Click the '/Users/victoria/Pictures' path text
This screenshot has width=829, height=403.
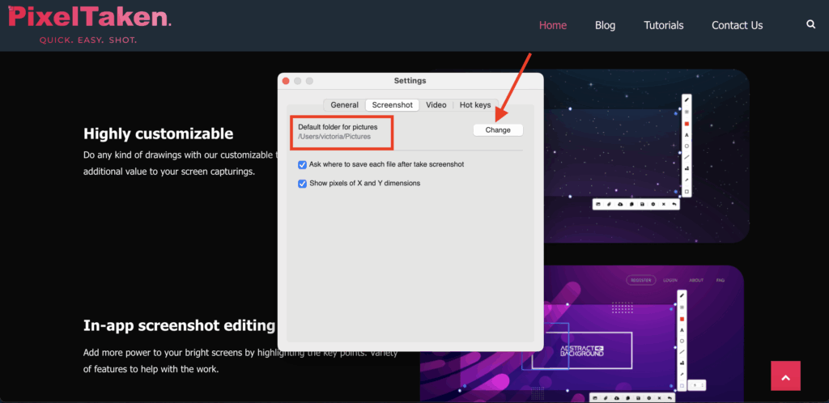point(334,136)
